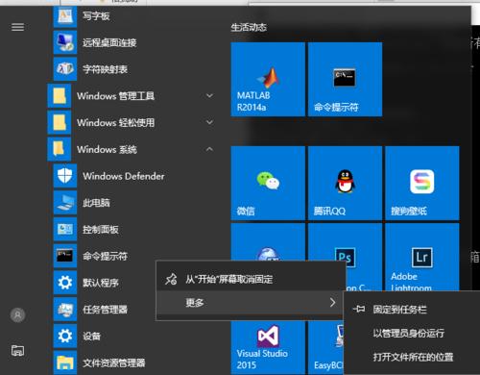Viewport: 480px width, 375px height.
Task: Launch Visual Studio 2015 tile
Action: 268,348
